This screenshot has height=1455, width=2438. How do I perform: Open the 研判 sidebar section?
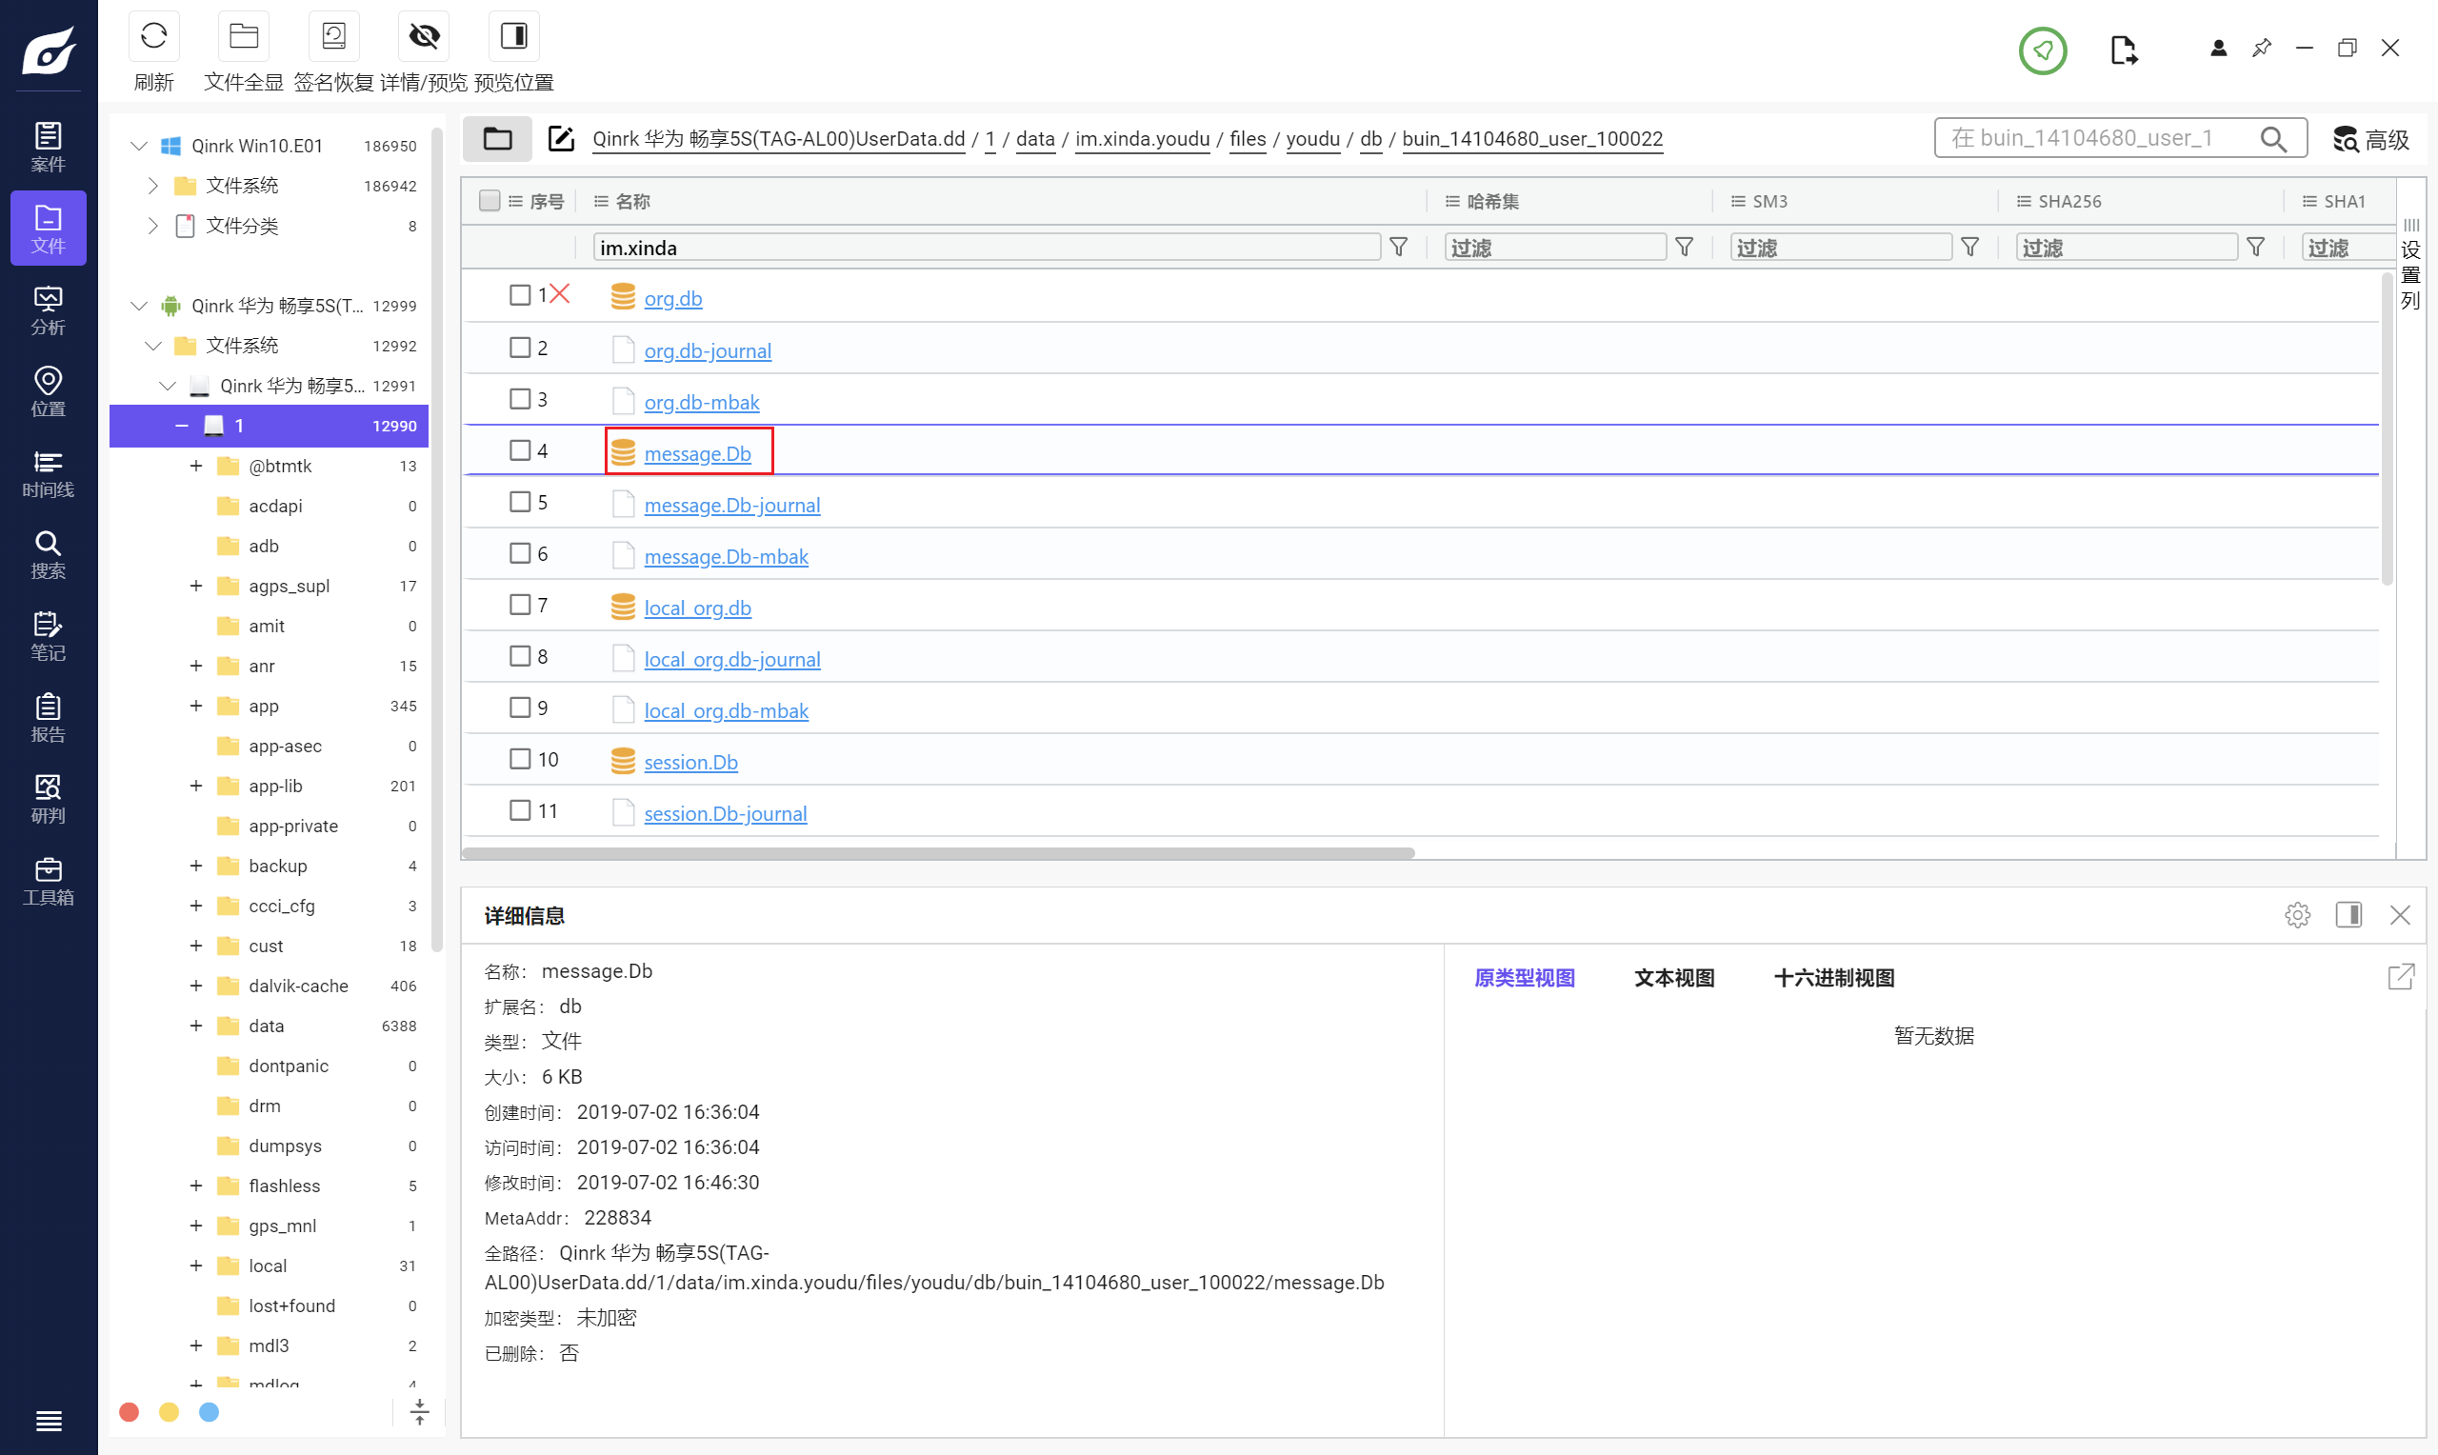coord(48,798)
